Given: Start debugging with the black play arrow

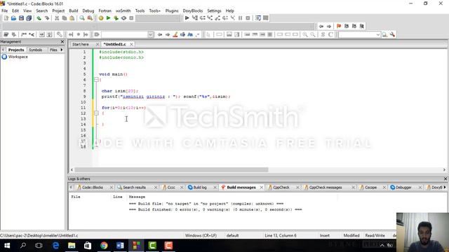Looking at the screenshot, I should (187, 18).
